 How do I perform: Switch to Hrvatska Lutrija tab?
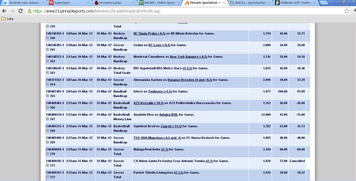click(x=114, y=3)
